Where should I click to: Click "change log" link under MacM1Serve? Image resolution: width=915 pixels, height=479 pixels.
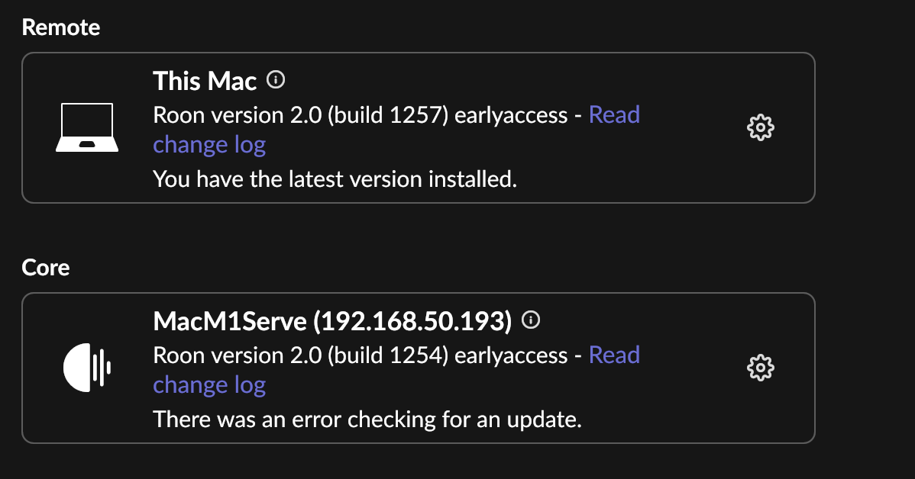point(209,385)
